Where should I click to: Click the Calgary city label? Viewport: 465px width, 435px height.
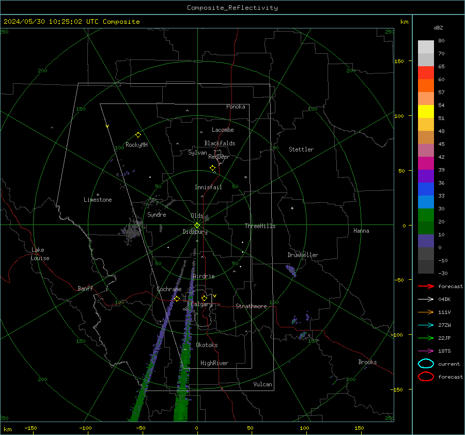(x=202, y=304)
